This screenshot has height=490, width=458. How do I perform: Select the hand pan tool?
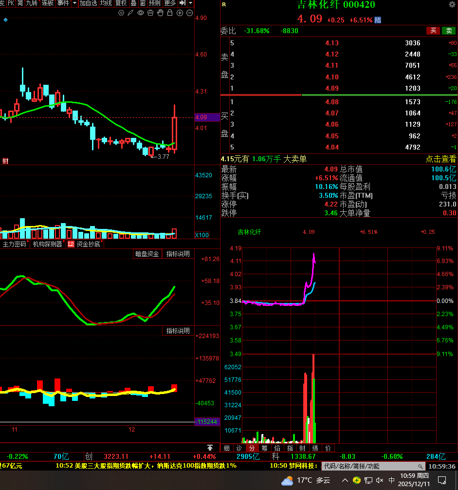point(160,13)
